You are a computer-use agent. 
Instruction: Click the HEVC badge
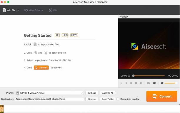[74, 35]
